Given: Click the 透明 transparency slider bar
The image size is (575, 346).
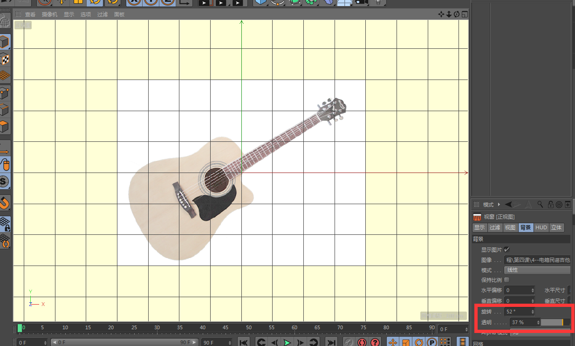Looking at the screenshot, I should tap(555, 322).
